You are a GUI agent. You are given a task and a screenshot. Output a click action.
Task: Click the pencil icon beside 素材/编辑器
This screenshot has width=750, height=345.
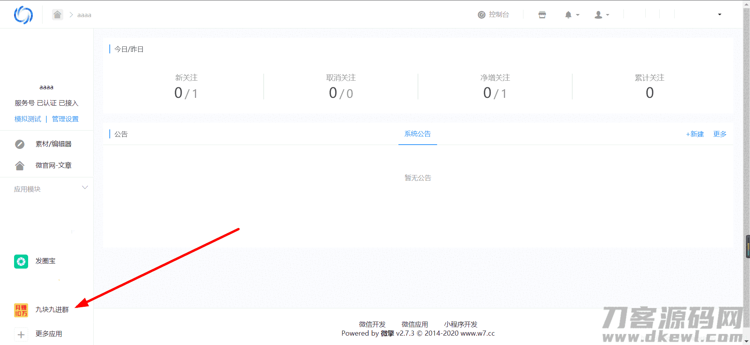coord(20,144)
